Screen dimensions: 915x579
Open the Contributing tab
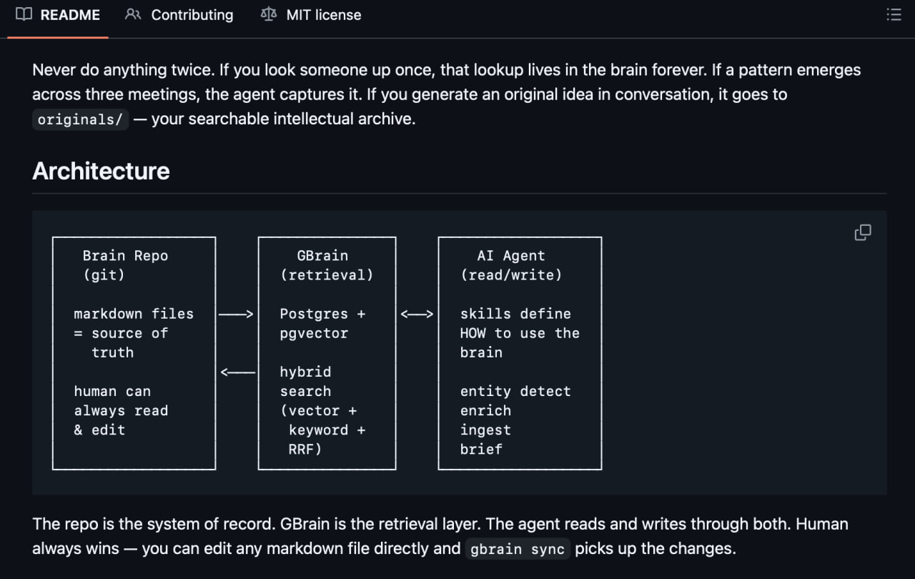pyautogui.click(x=192, y=14)
